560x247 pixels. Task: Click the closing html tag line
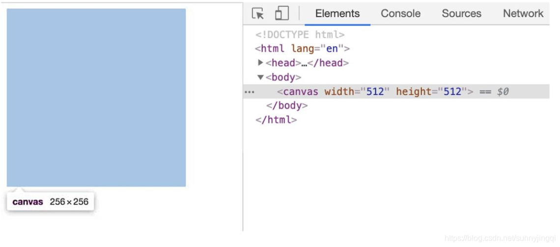click(276, 120)
